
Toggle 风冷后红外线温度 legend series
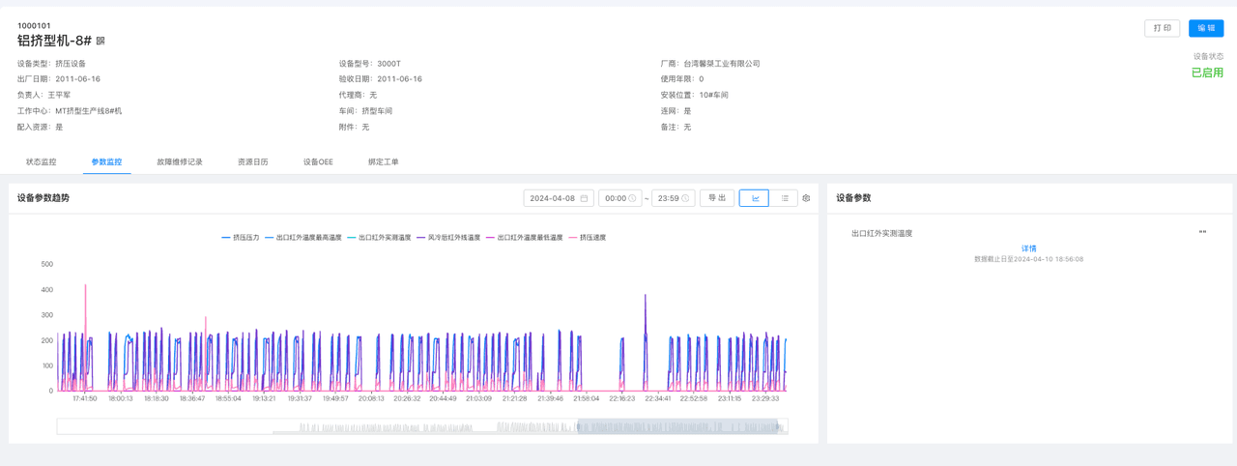448,237
